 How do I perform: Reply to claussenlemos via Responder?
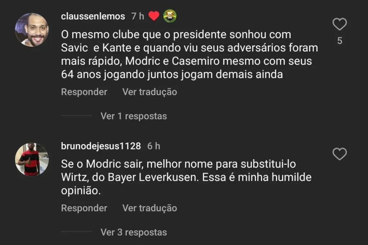[x=84, y=92]
